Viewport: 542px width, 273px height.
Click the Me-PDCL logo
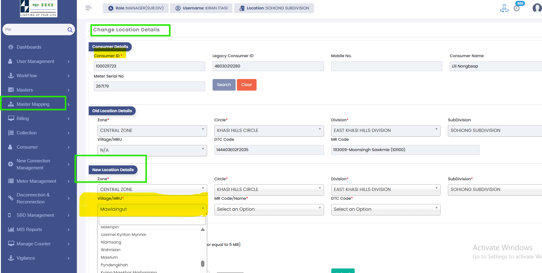tap(39, 9)
